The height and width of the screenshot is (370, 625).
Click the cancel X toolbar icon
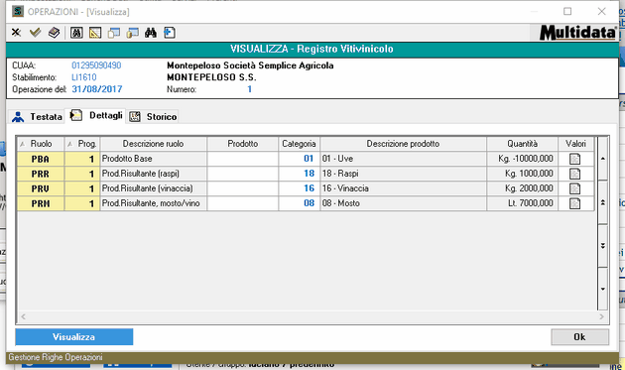pos(16,33)
